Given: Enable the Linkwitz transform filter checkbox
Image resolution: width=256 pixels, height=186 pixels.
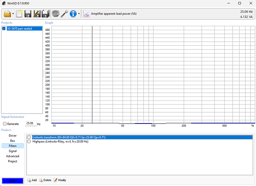Looking at the screenshot, I should (x=29, y=137).
